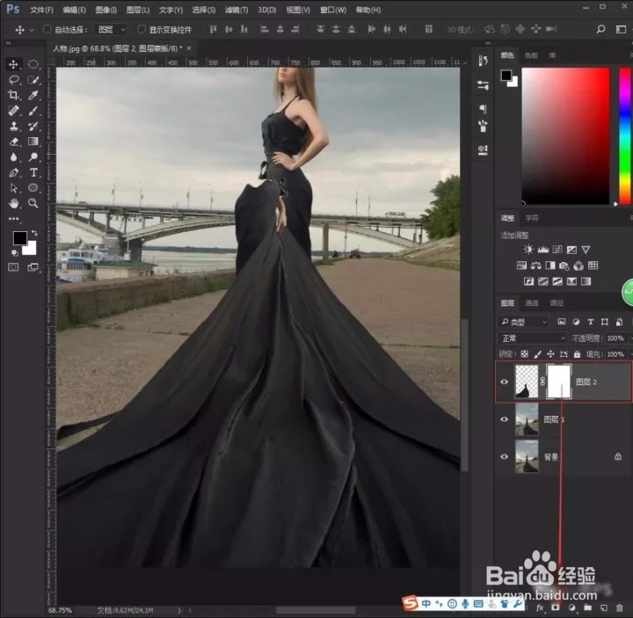Delete layer with trash icon

tap(619, 607)
